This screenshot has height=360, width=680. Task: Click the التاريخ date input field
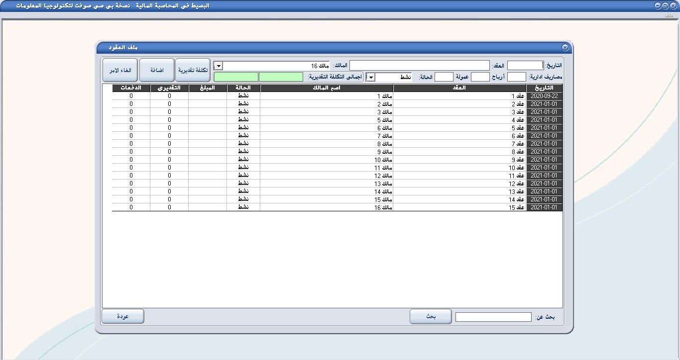[x=526, y=66]
